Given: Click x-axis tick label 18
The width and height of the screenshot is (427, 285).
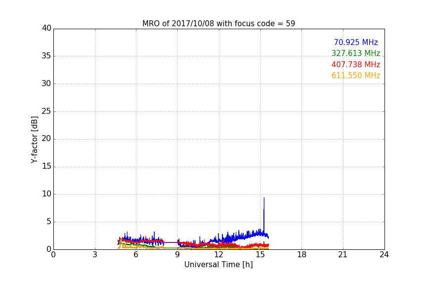Looking at the screenshot, I should click(302, 255).
